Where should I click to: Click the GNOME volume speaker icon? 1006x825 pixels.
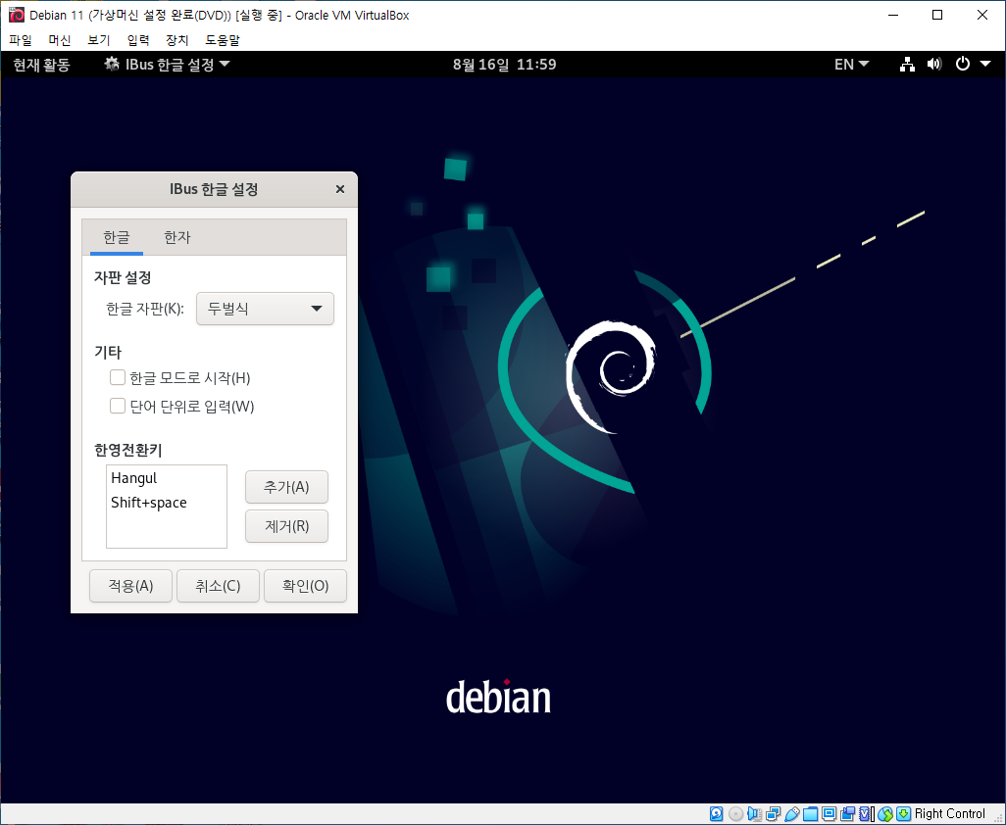(934, 64)
